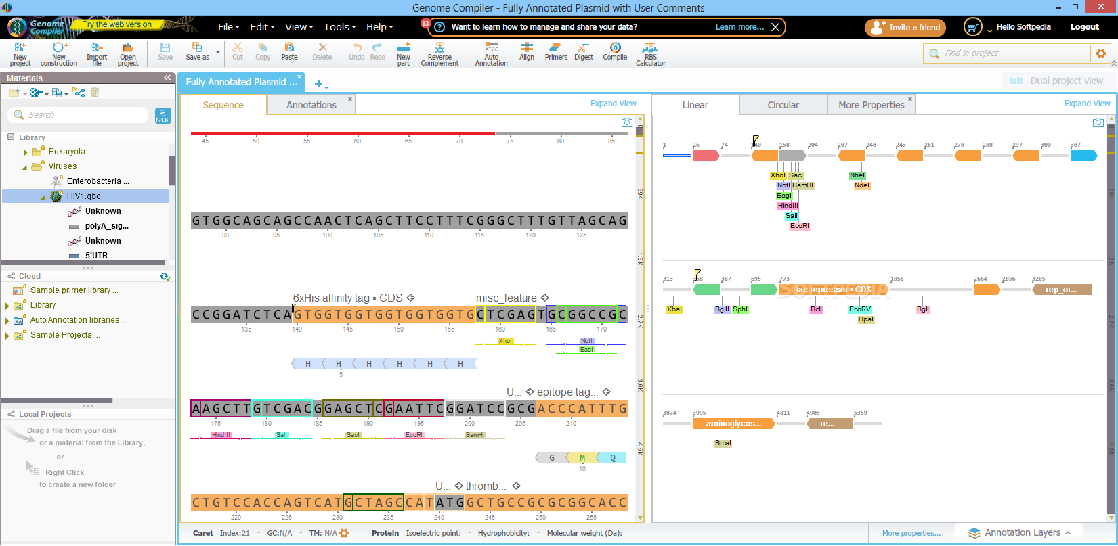Click Expand View in Linear panel

(1088, 104)
